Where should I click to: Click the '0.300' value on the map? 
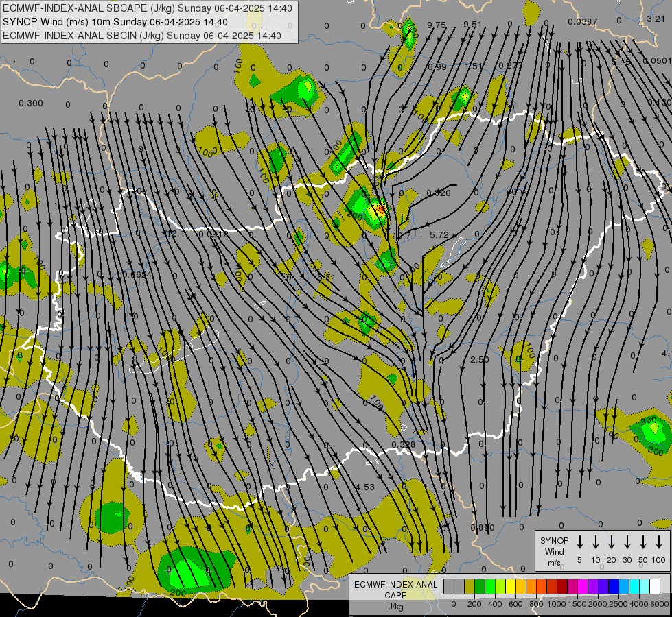pyautogui.click(x=31, y=104)
